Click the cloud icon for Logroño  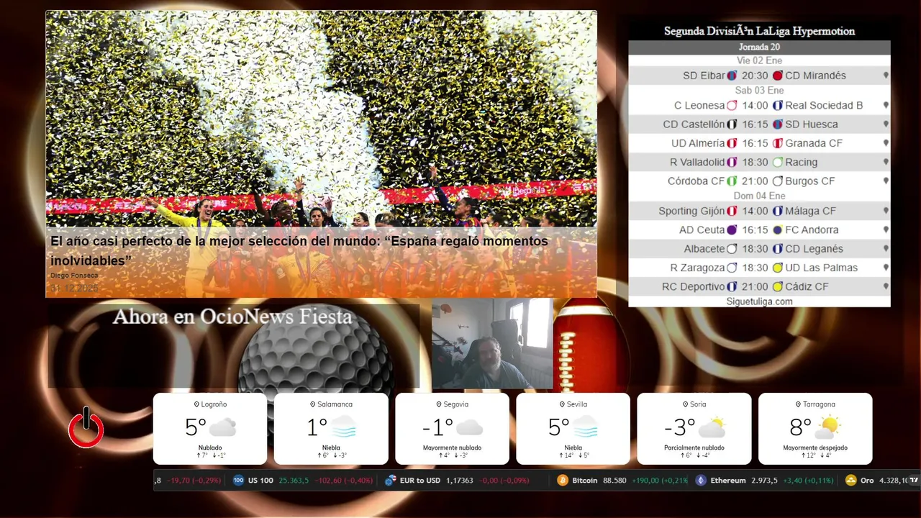coord(222,427)
